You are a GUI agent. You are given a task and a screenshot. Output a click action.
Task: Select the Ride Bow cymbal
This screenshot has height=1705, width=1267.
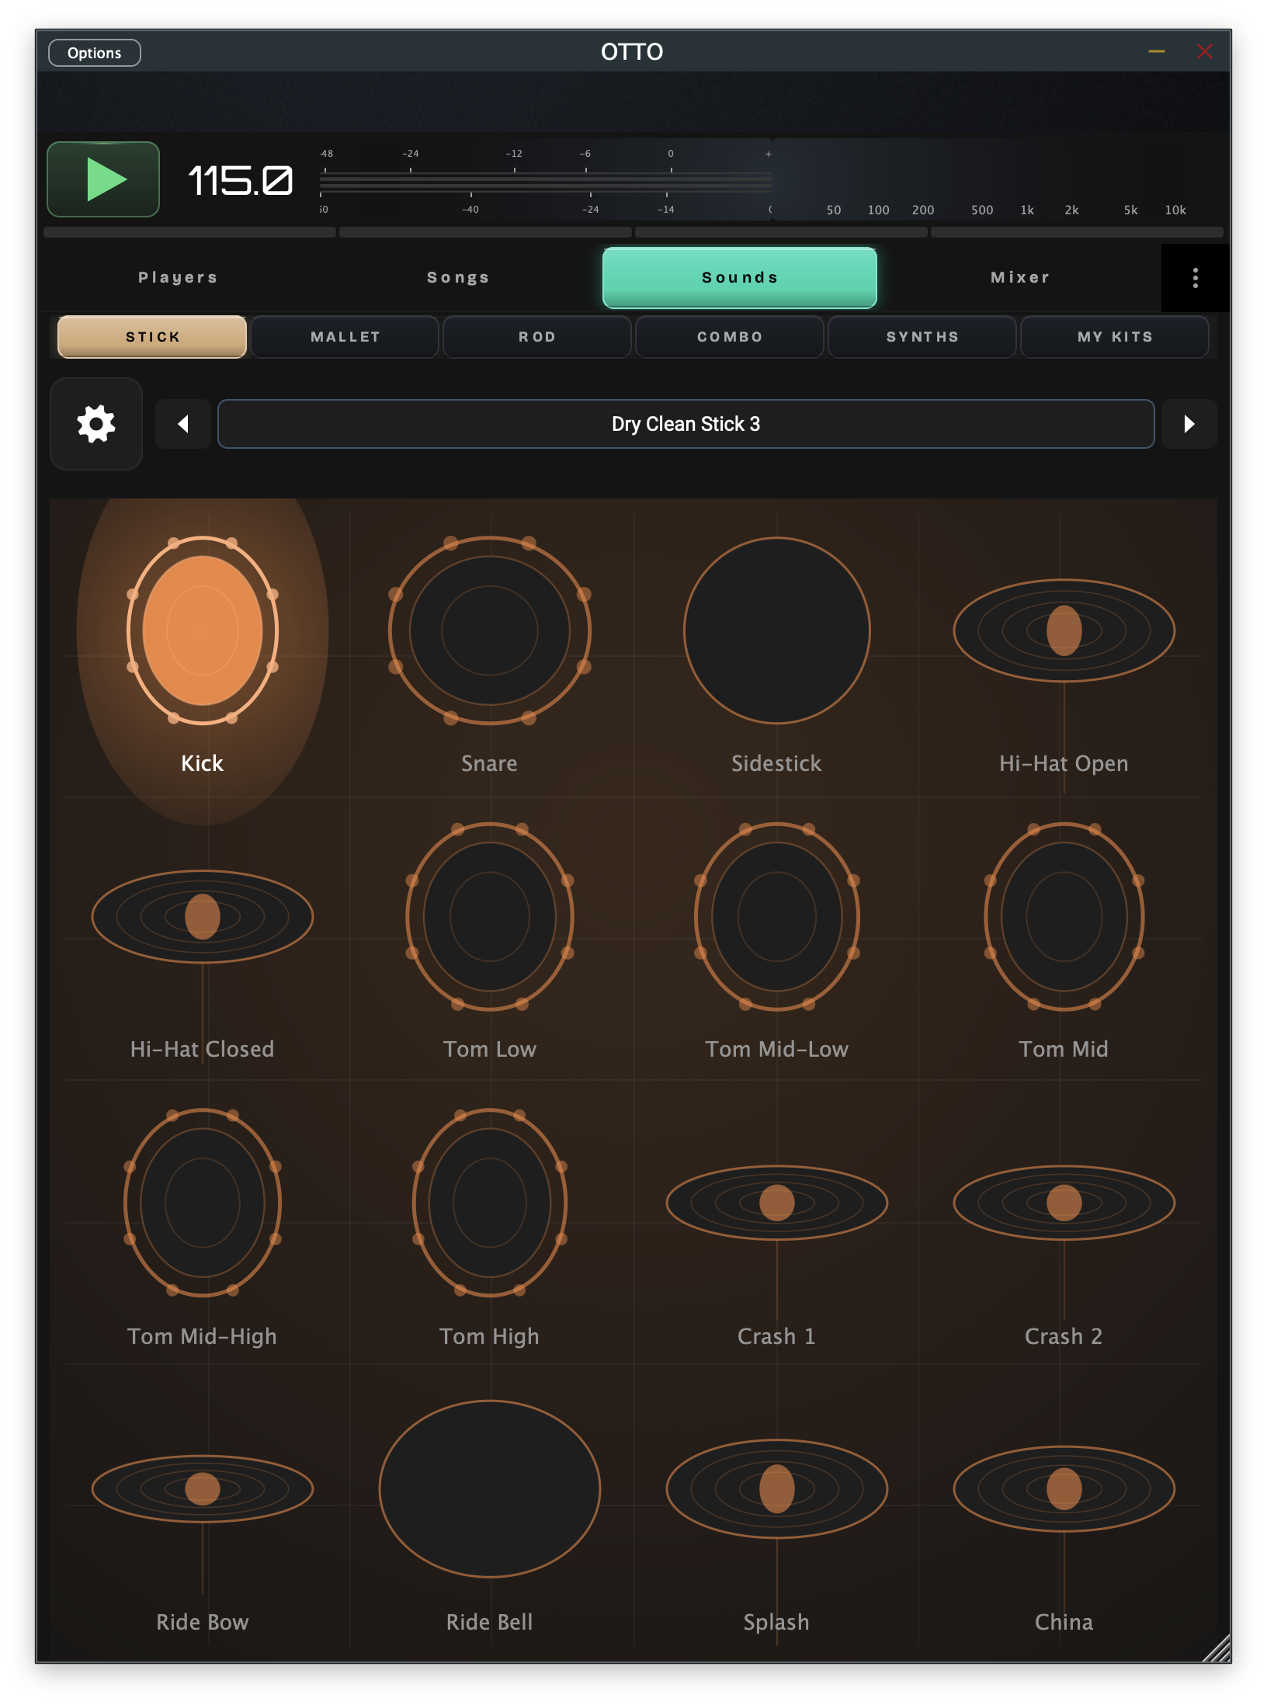[x=203, y=1488]
